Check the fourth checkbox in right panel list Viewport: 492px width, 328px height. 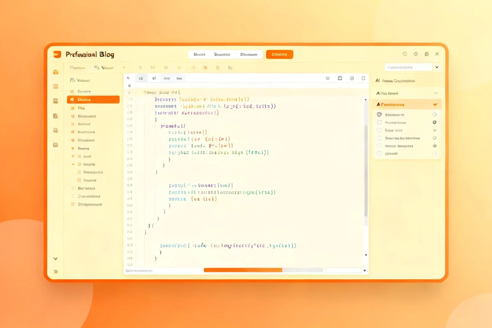pyautogui.click(x=379, y=138)
